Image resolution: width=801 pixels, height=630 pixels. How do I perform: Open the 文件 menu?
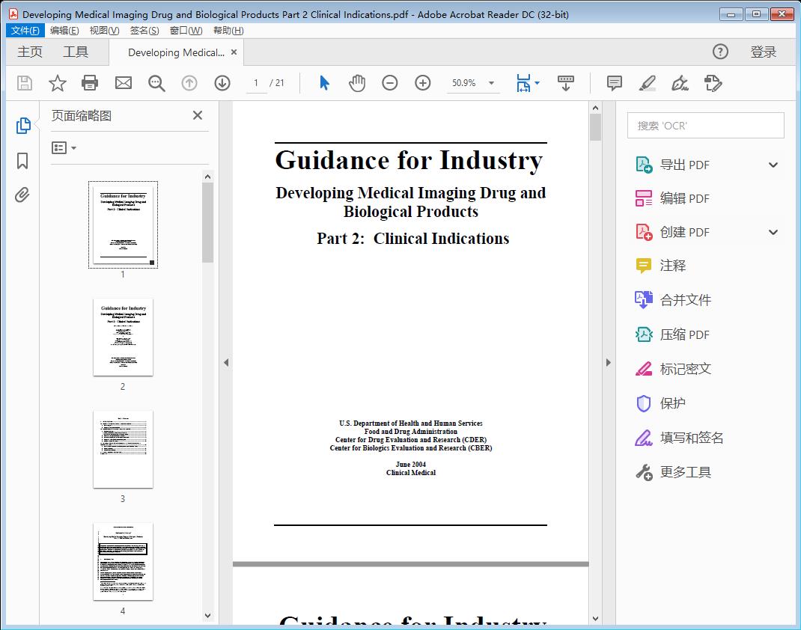25,30
